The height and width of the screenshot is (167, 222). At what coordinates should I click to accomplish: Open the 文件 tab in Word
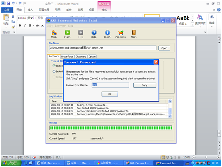[x=7, y=10]
